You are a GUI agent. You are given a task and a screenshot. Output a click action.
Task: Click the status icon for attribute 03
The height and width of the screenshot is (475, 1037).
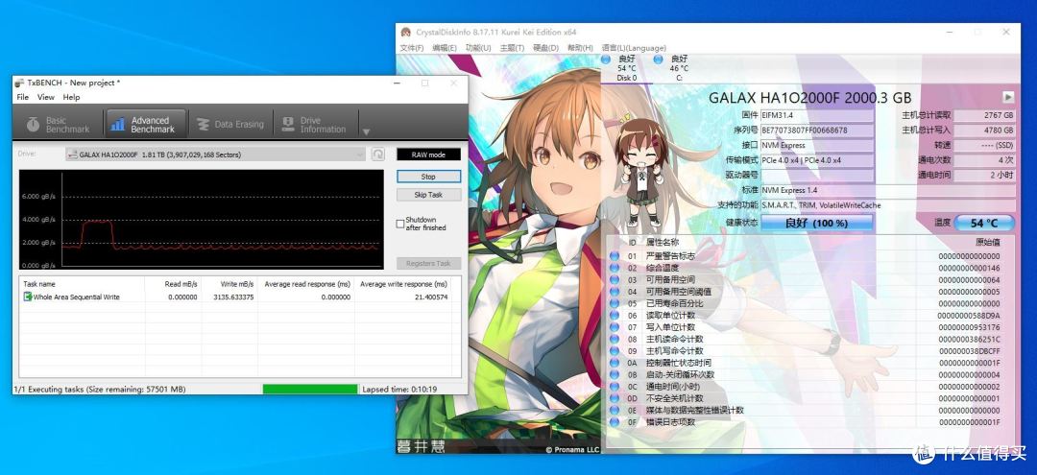615,280
